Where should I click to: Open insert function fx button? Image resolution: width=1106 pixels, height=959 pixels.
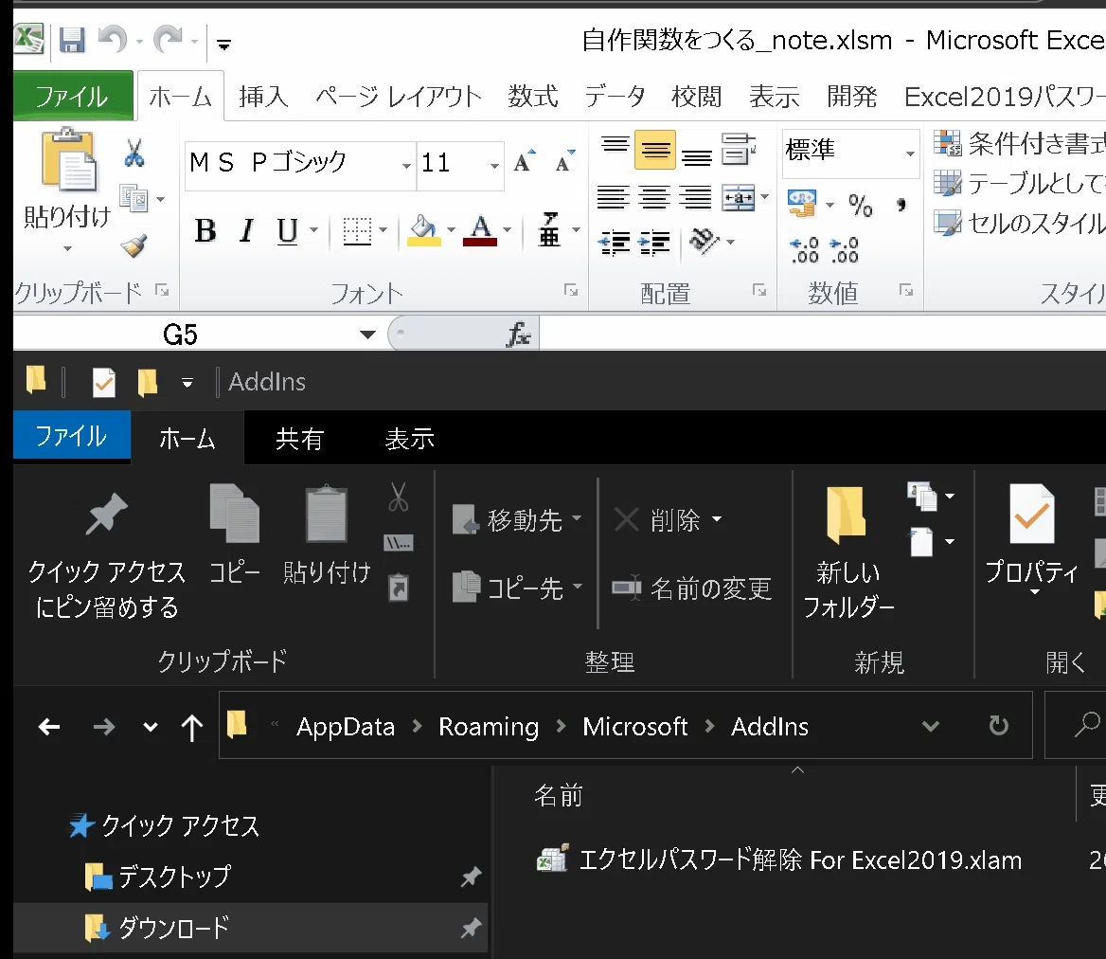pos(519,334)
